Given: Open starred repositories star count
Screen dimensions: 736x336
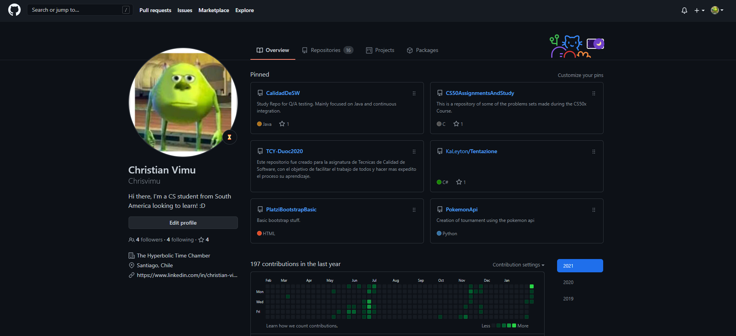Looking at the screenshot, I should click(x=204, y=239).
